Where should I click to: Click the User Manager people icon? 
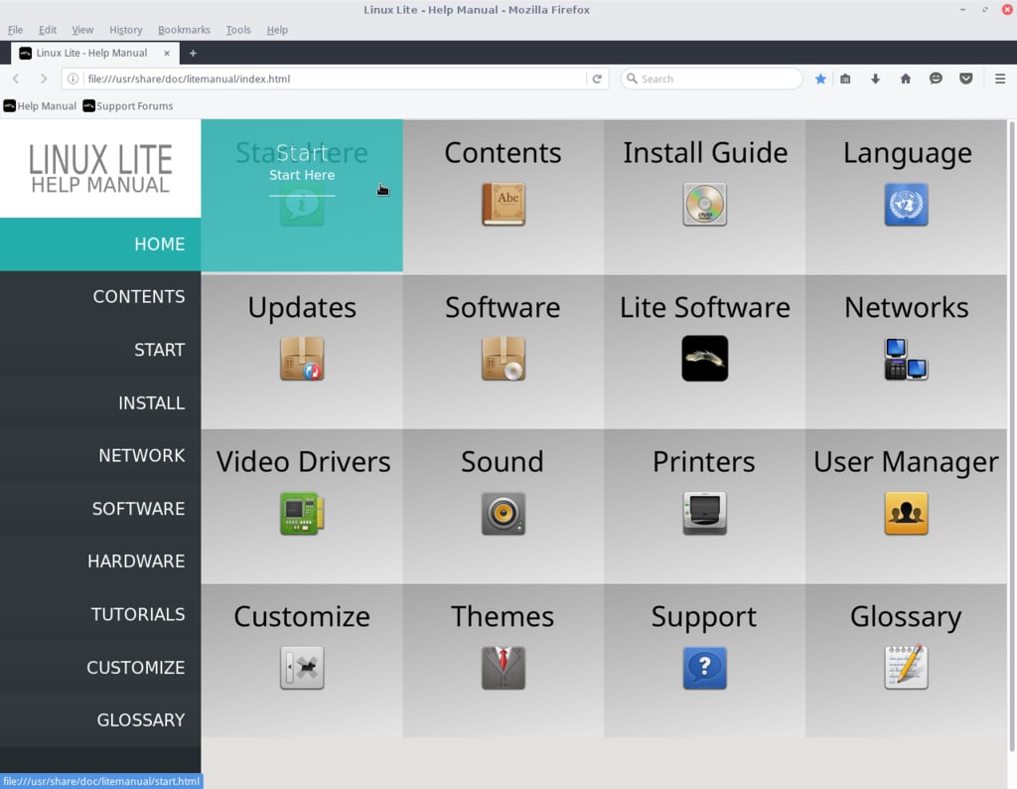[x=906, y=513]
